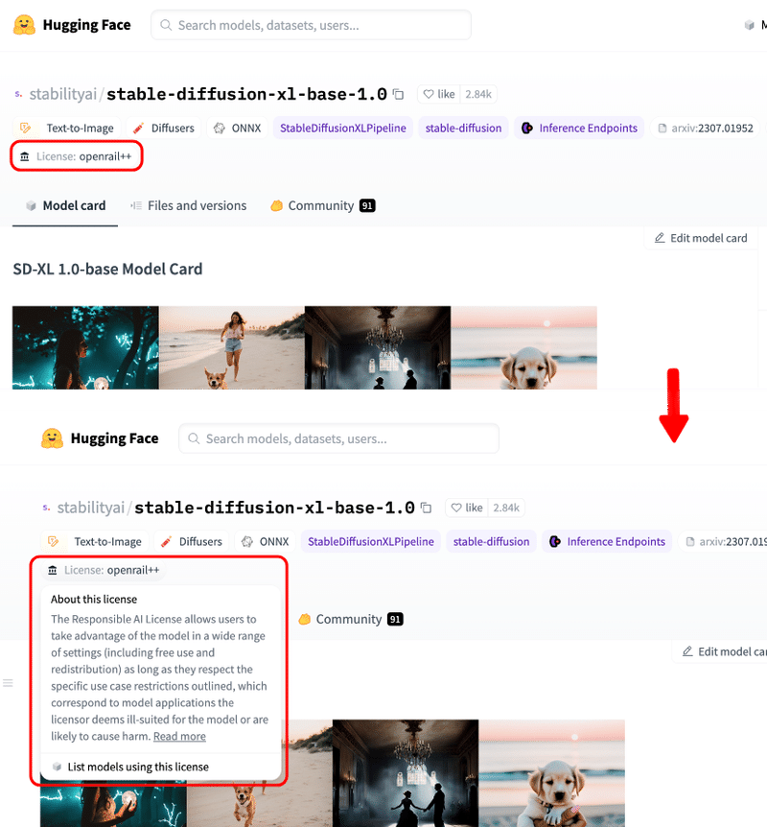Copy model name using top copy icon
The image size is (767, 827).
tap(399, 94)
